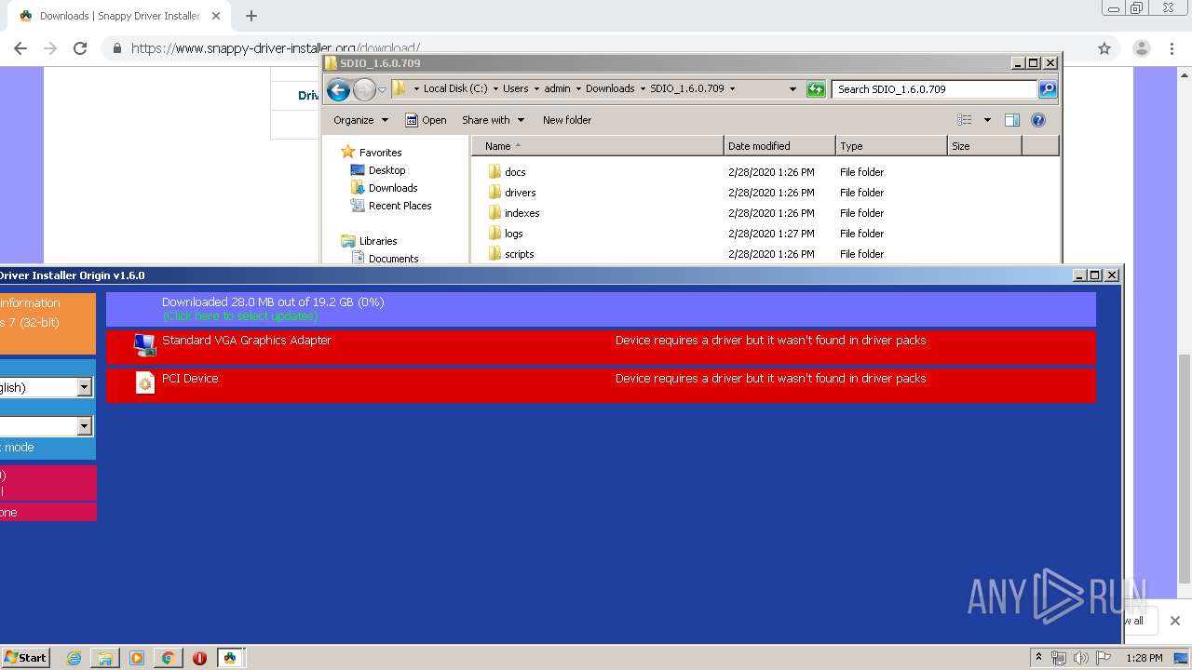Open the Chrome profile avatar
The image size is (1192, 670).
[x=1141, y=48]
